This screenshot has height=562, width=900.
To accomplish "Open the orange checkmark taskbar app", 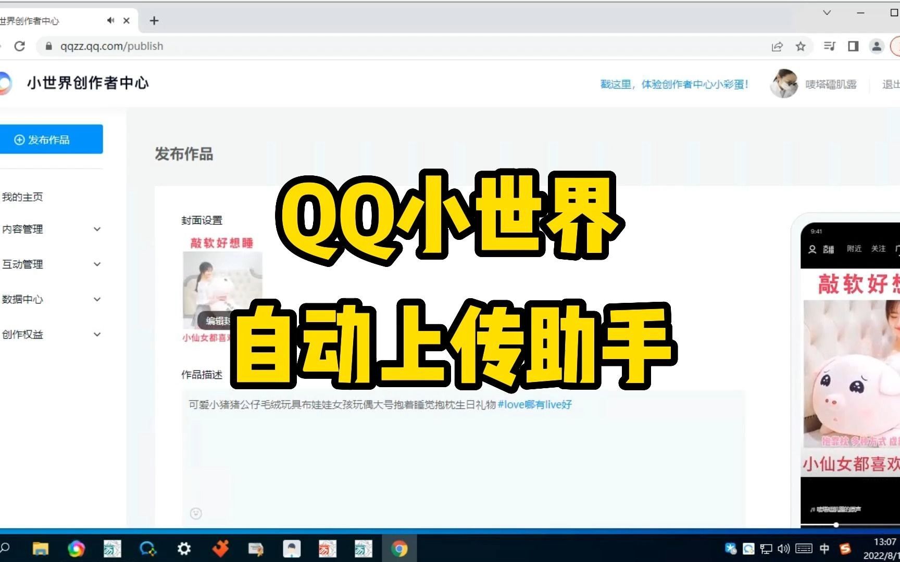I will 220,548.
